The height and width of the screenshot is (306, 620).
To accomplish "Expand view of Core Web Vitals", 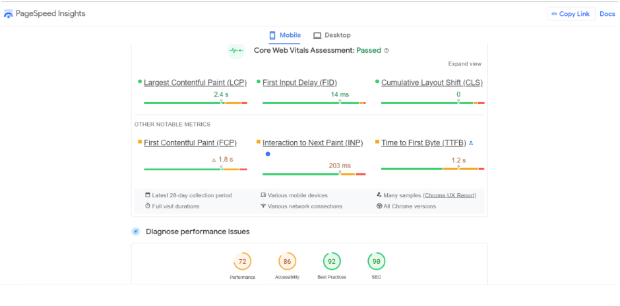I will click(x=464, y=64).
